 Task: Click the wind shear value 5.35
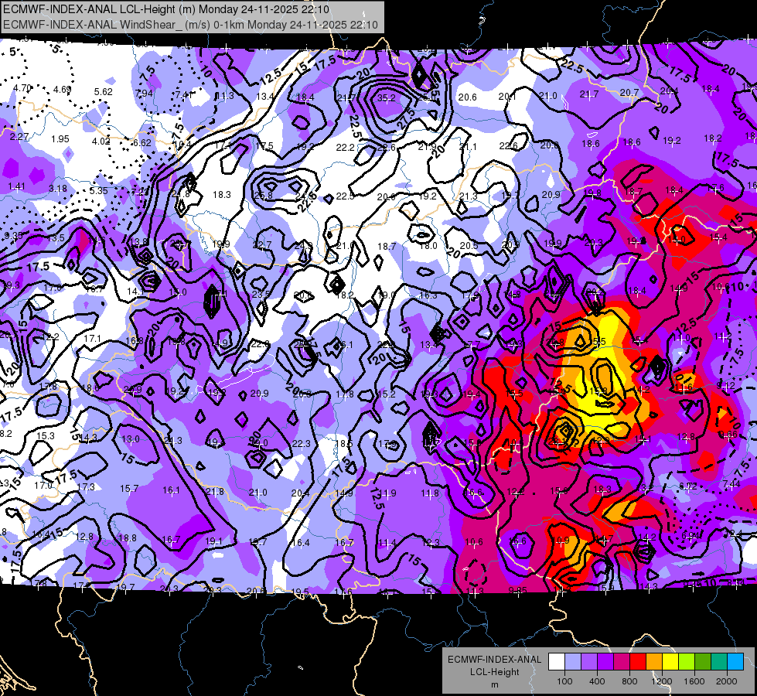pyautogui.click(x=98, y=191)
